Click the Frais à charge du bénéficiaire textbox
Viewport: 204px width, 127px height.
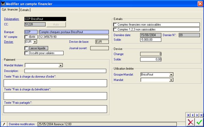click(x=55, y=96)
